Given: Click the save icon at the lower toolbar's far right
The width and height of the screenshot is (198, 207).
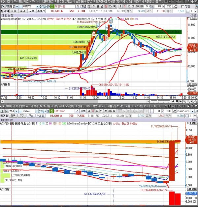Looking at the screenshot, I should (x=197, y=111).
